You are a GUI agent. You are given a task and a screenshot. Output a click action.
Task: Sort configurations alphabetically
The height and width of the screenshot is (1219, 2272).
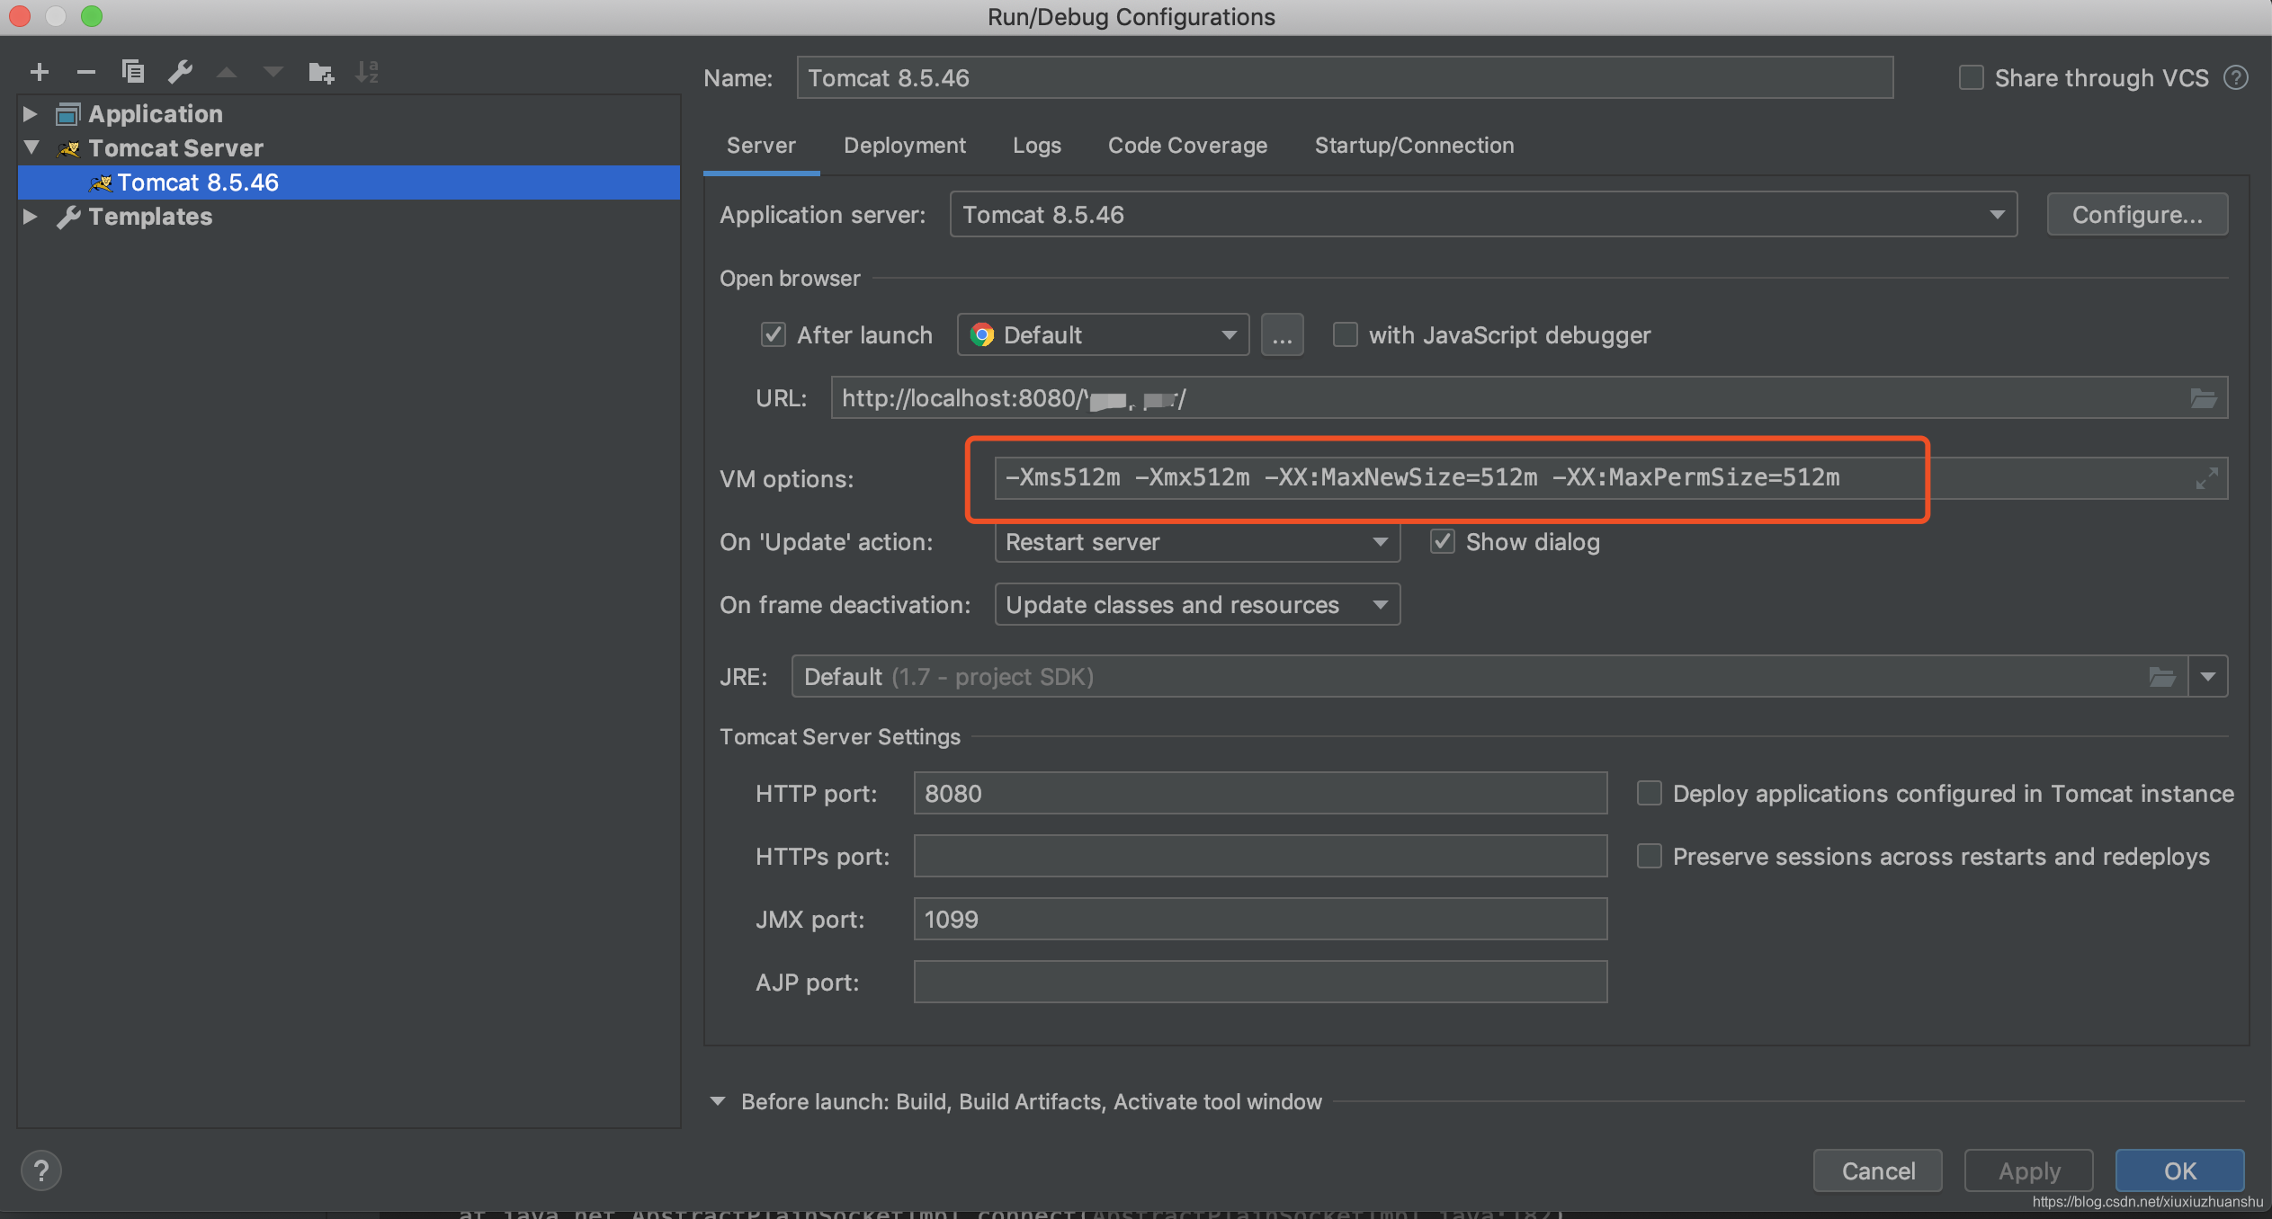[x=367, y=72]
